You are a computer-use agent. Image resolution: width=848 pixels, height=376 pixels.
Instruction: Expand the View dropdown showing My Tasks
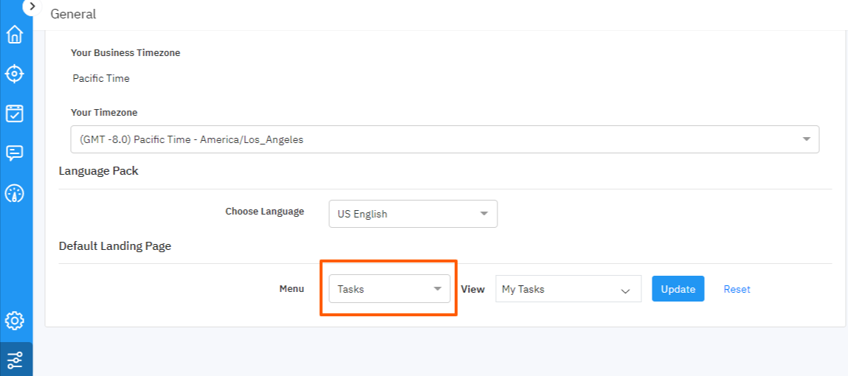(568, 290)
